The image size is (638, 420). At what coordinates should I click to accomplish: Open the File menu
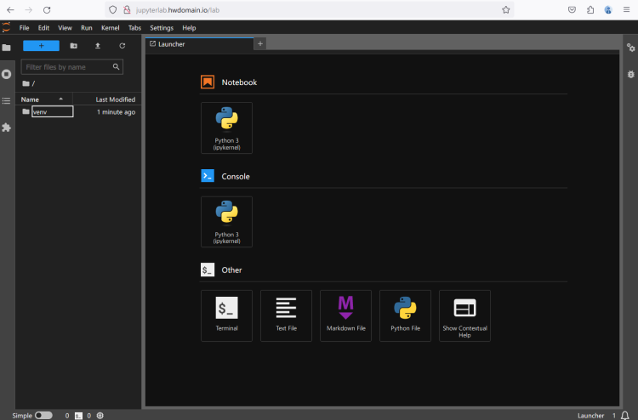tap(24, 28)
